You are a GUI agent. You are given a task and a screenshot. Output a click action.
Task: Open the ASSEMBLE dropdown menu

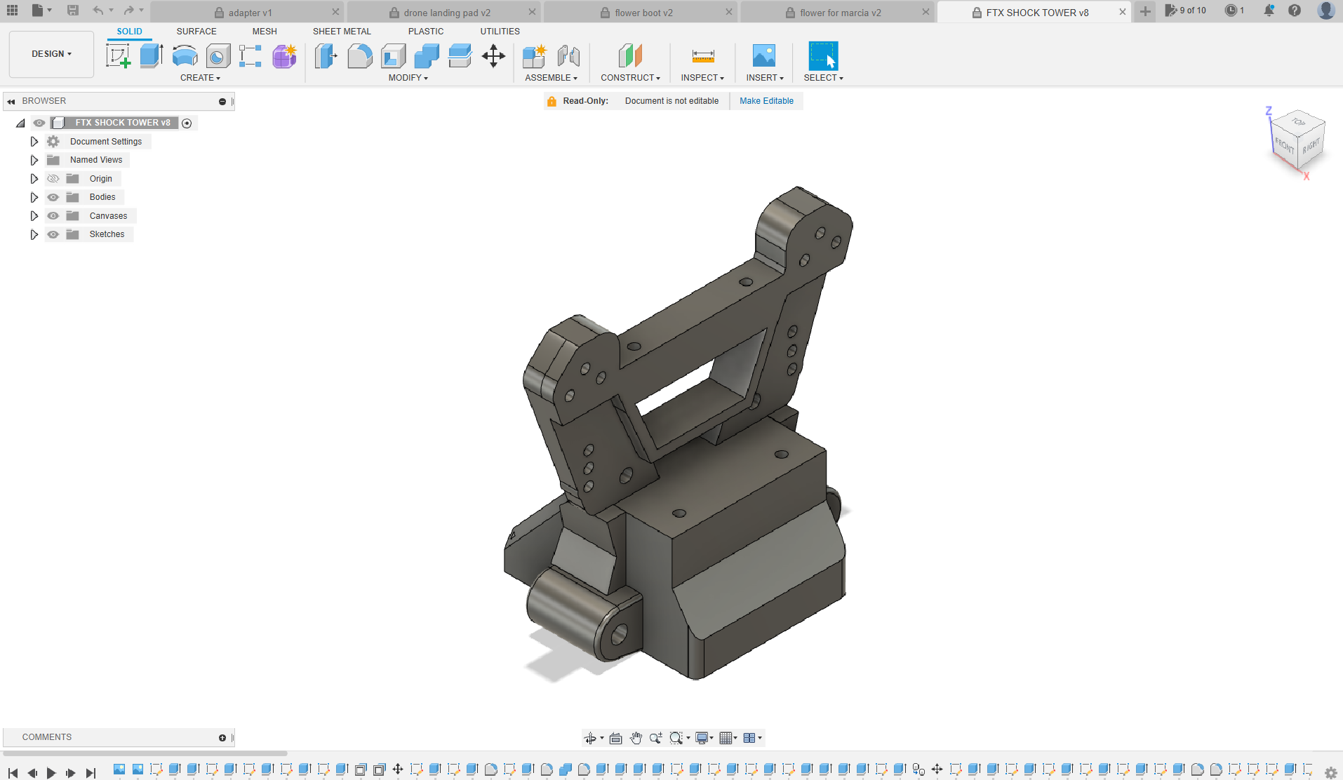[551, 78]
